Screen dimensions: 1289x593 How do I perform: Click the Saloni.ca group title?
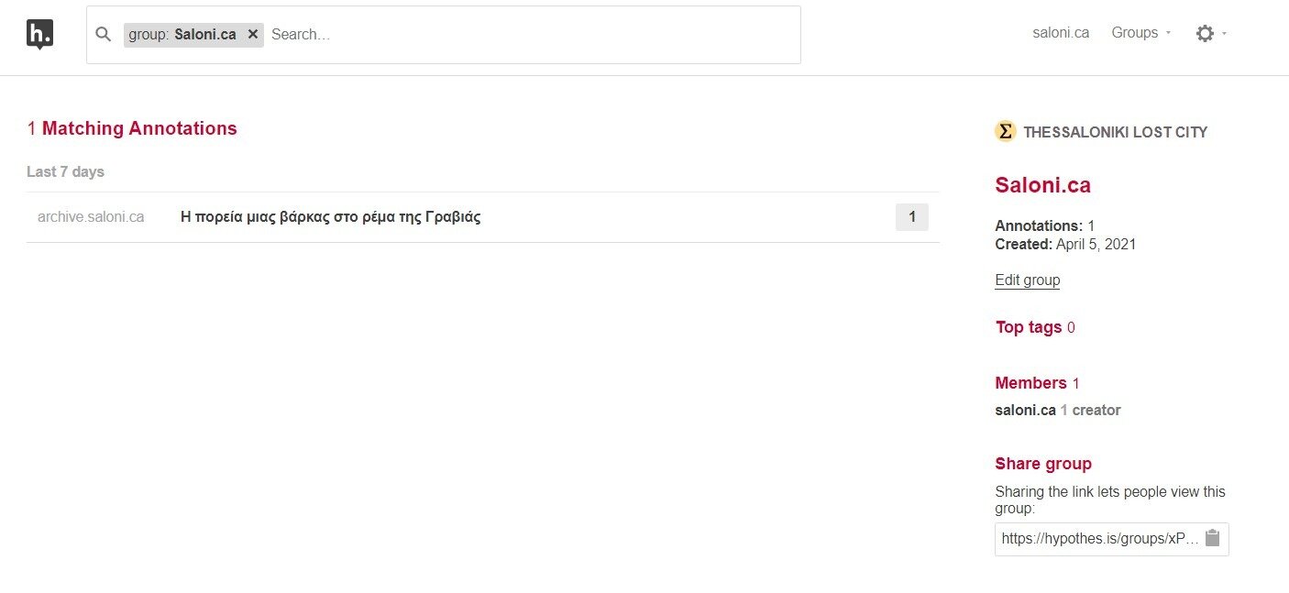[1042, 185]
